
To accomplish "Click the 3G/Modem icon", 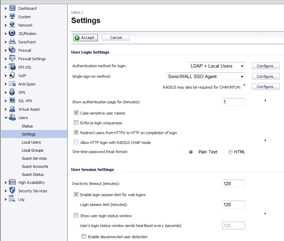I will coord(11,33).
